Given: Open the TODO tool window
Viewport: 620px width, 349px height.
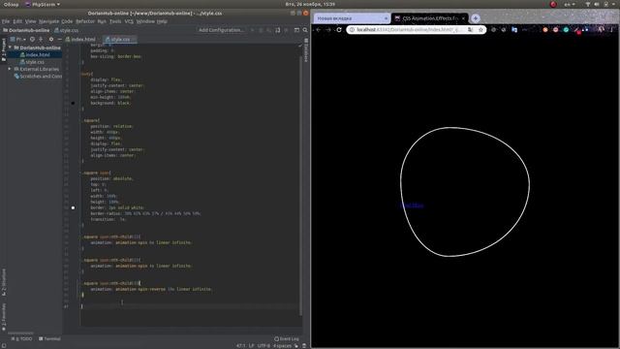Looking at the screenshot, I should [x=21, y=338].
